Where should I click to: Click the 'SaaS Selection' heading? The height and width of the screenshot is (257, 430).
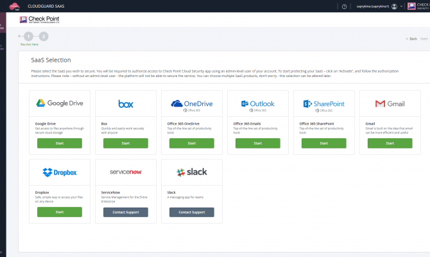[x=51, y=60]
